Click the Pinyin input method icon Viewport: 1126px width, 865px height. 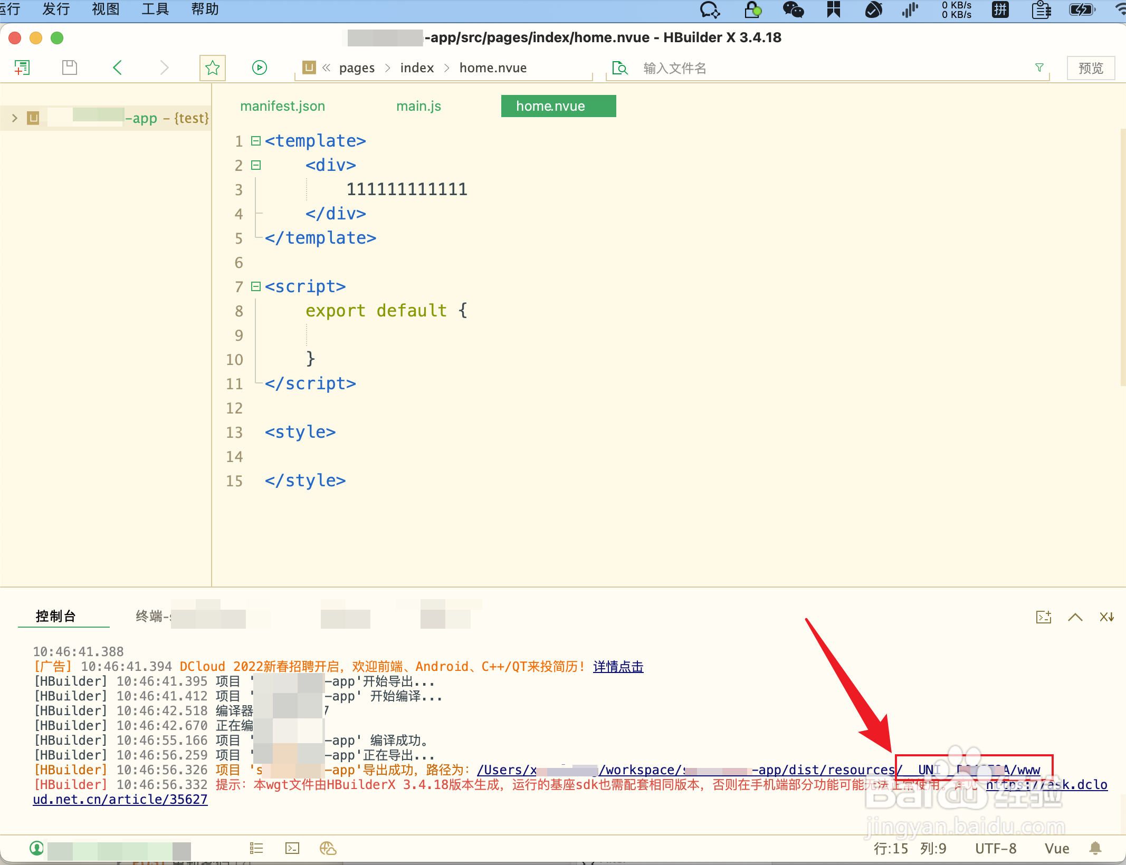[x=1000, y=9]
